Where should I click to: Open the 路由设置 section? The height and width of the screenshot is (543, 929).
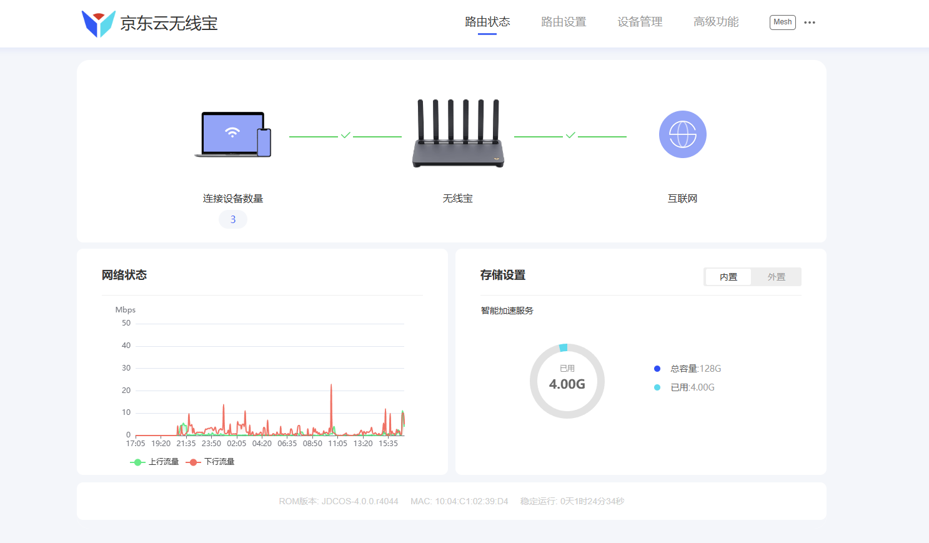coord(564,22)
